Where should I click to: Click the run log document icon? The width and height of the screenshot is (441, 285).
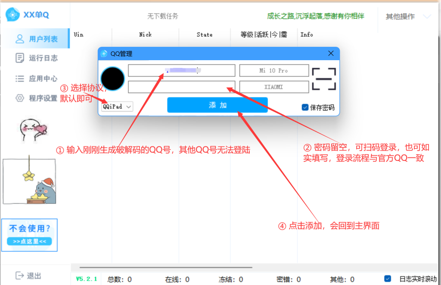point(20,58)
